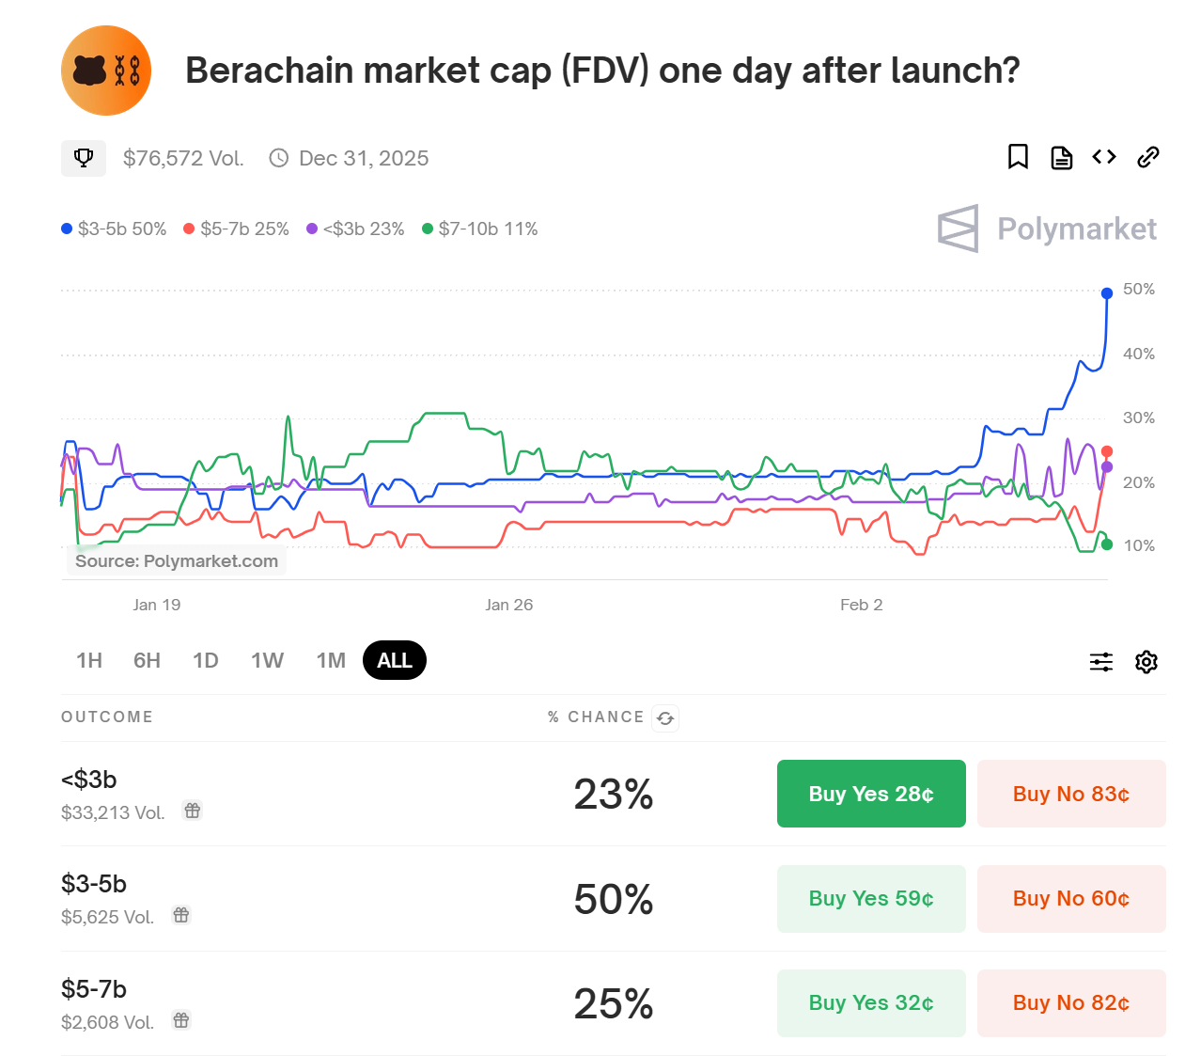Switch to the 1D chart timeframe

coord(205,660)
